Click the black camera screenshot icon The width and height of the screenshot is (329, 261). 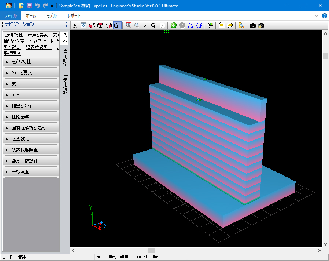253,25
